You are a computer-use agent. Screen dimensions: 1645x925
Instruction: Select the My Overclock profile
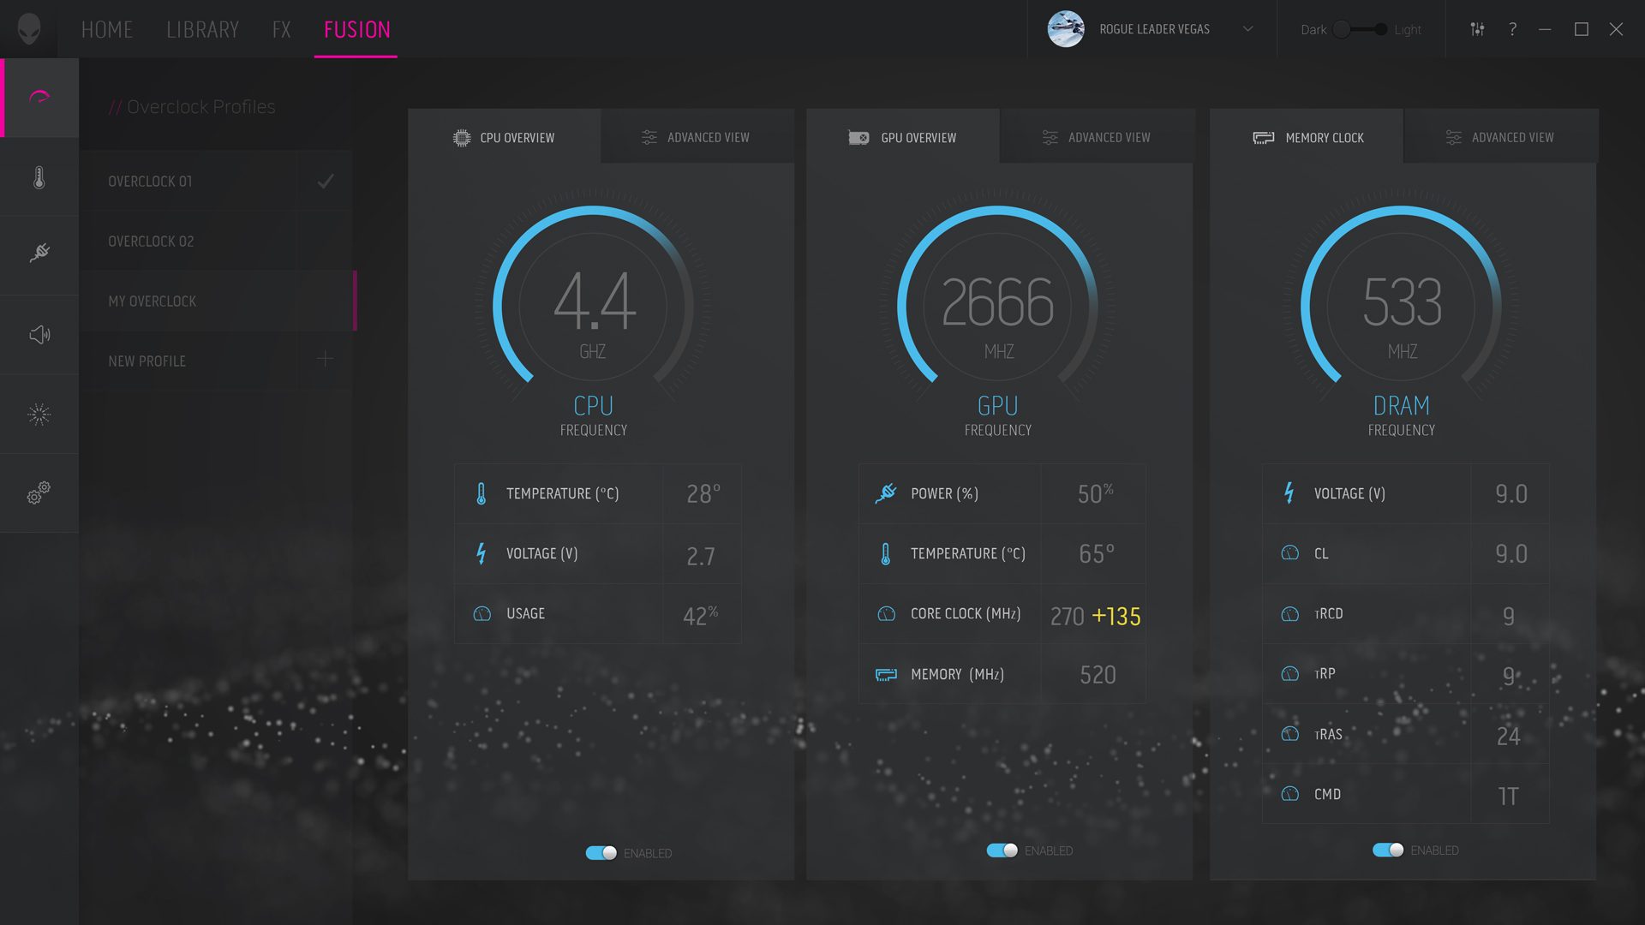tap(153, 301)
